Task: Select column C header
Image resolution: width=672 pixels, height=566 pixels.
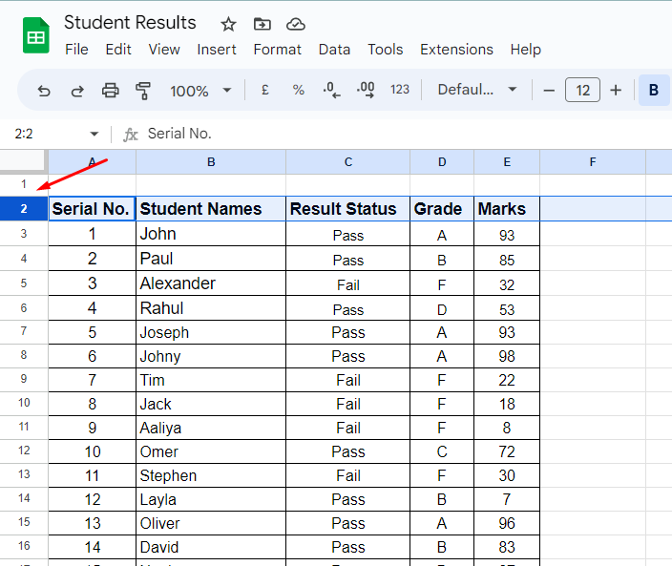Action: [x=348, y=162]
